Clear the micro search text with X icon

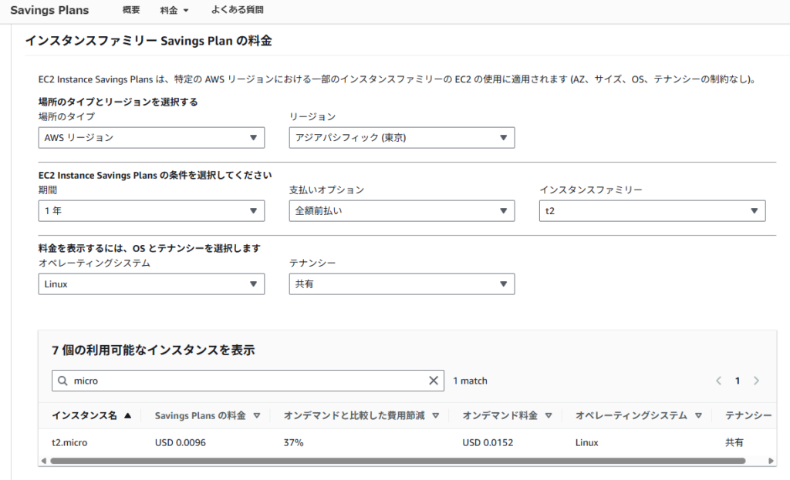(434, 381)
